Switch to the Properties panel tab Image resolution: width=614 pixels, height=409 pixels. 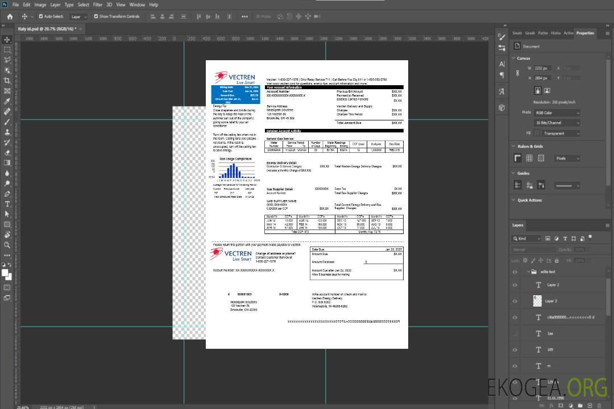pos(585,34)
